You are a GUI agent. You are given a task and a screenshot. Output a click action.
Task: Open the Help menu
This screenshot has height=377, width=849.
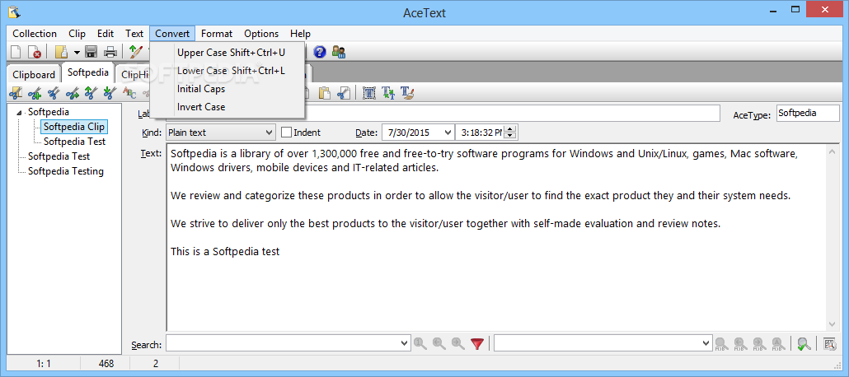point(301,34)
